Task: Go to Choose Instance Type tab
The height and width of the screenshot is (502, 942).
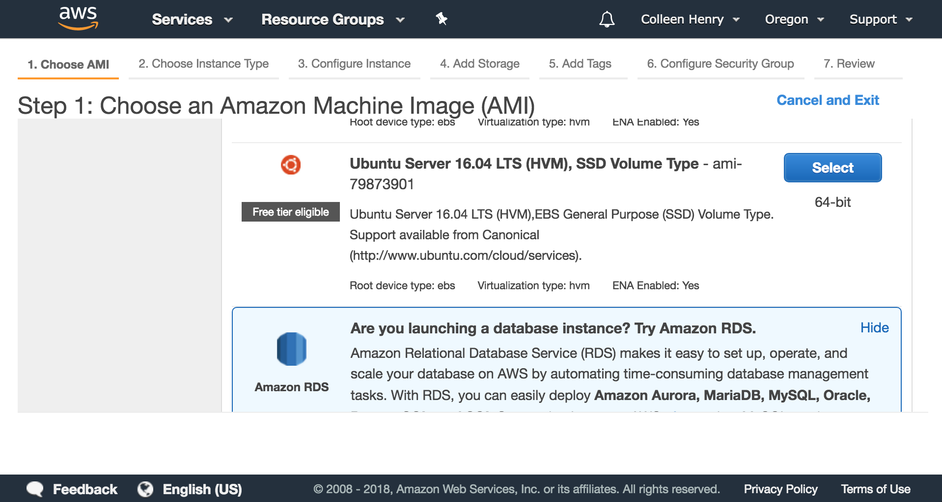Action: 203,64
